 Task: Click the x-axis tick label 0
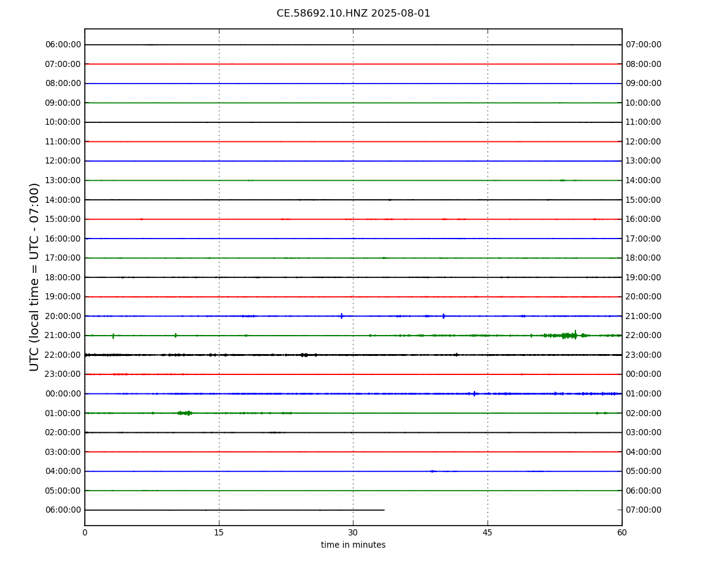pos(85,533)
